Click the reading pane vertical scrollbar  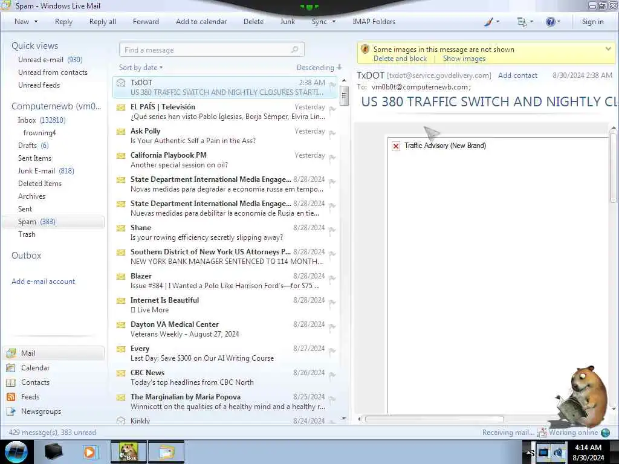(x=613, y=168)
